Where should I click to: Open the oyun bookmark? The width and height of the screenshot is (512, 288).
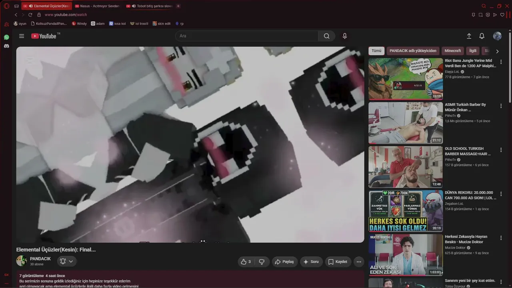click(20, 24)
